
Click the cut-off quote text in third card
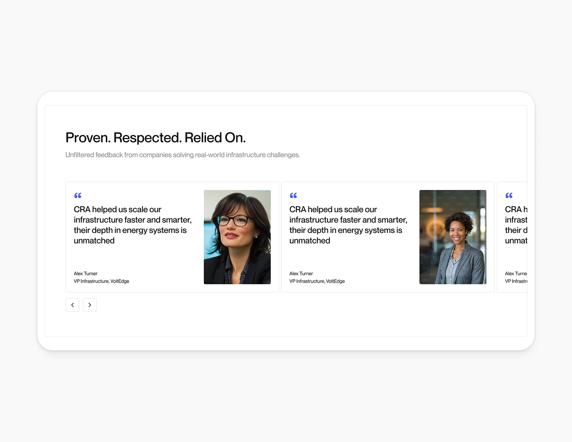(516, 225)
